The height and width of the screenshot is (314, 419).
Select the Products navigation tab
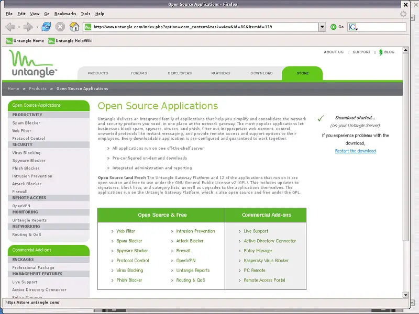[98, 73]
